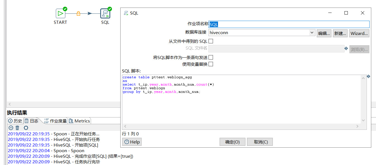The width and height of the screenshot is (376, 165).
Task: Click the green checkmark on the SQL entry
Action: tap(110, 9)
